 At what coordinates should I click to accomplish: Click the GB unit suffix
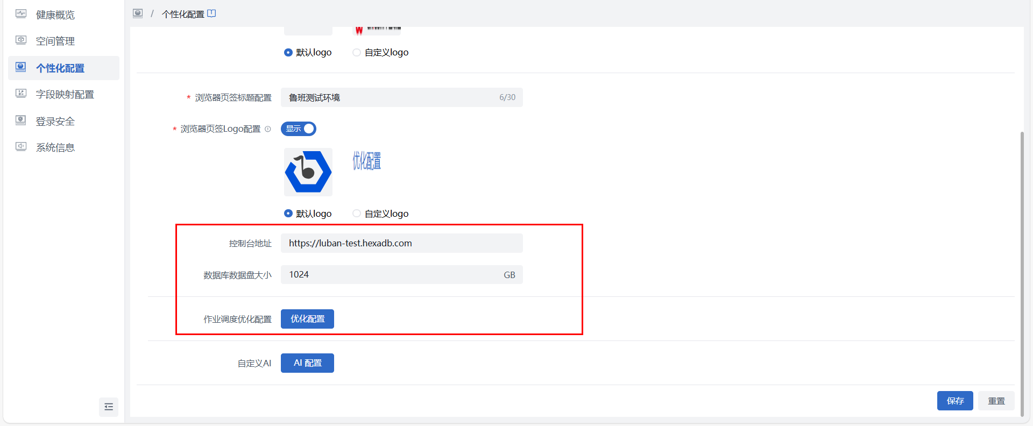point(510,275)
